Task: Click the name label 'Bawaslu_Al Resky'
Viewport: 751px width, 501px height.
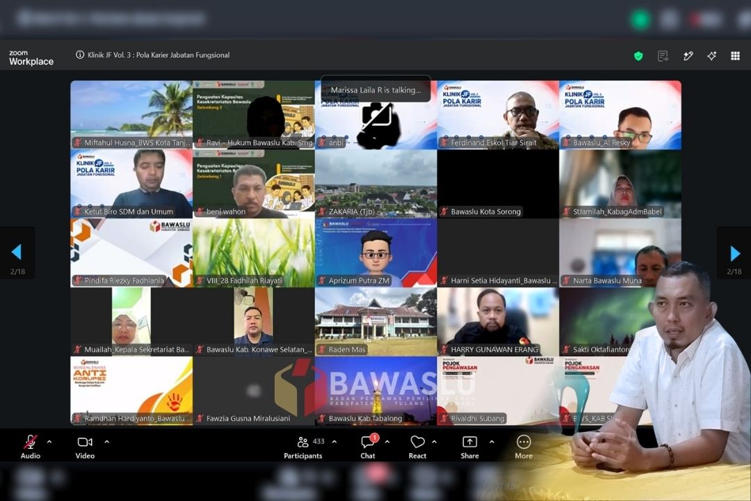Action: pyautogui.click(x=601, y=143)
